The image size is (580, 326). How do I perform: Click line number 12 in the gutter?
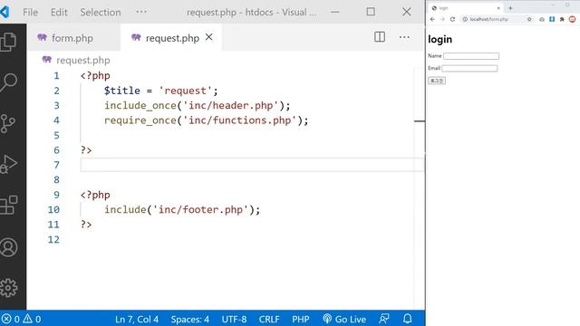53,239
